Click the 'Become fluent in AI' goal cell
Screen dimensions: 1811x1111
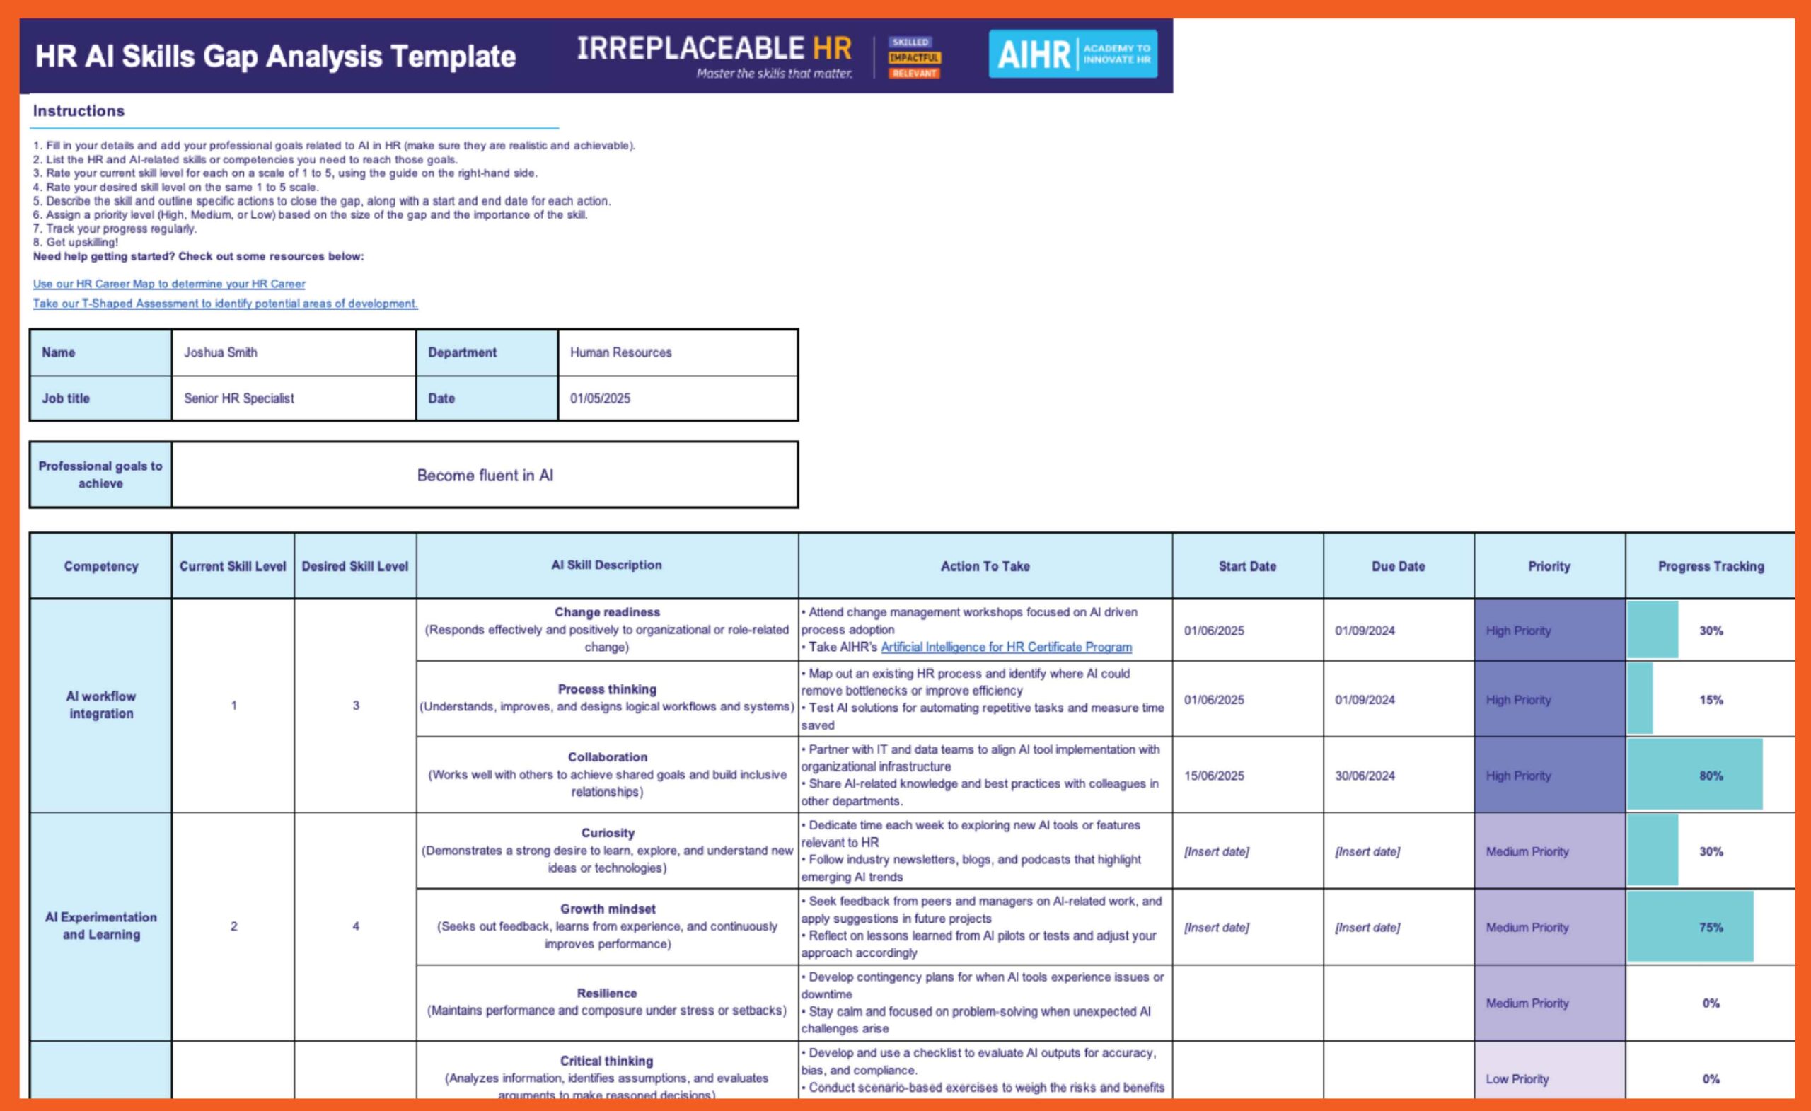point(485,475)
